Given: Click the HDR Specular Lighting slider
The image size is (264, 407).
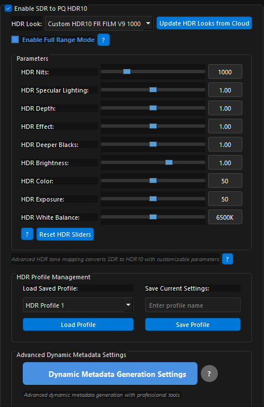Looking at the screenshot, I should (153, 90).
